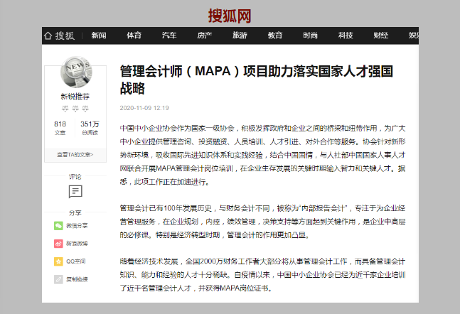Click the NEWS author avatar image

(x=76, y=72)
